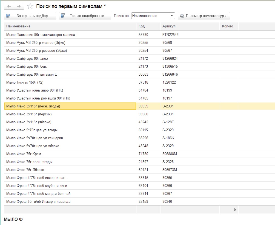Click article cell 81266824
The image size is (275, 225).
click(x=190, y=58)
